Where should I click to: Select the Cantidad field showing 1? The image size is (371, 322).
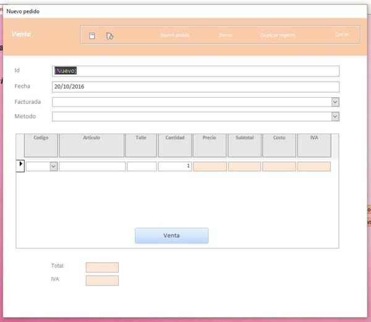[174, 166]
